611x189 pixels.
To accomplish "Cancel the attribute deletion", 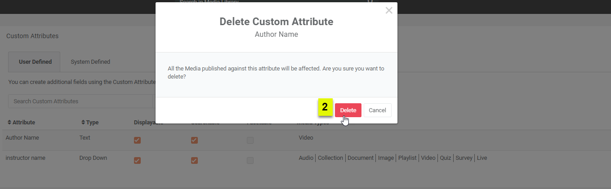I will 377,110.
